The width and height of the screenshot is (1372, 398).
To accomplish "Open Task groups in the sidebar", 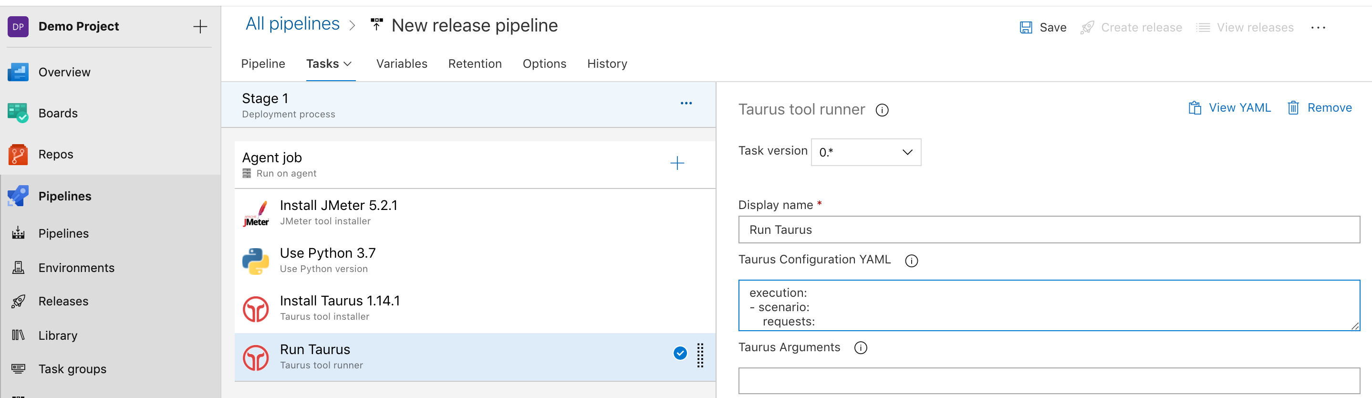I will coord(73,369).
